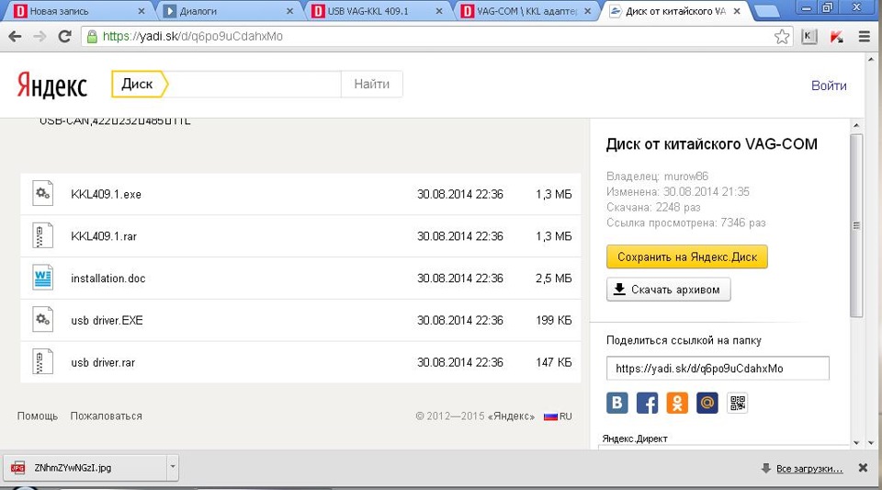Click the 147 КБ size value
This screenshot has width=882, height=490.
pos(553,363)
